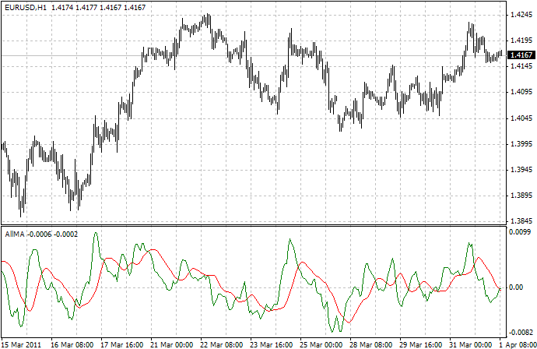Select the current price tag 1.4167
This screenshot has height=349, width=537.
pos(520,55)
